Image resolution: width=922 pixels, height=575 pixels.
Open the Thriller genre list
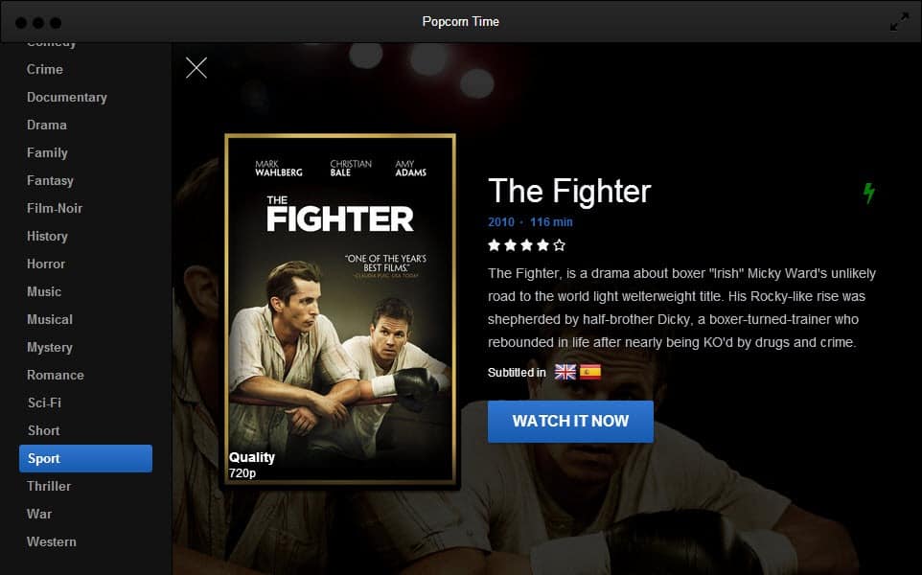click(49, 486)
